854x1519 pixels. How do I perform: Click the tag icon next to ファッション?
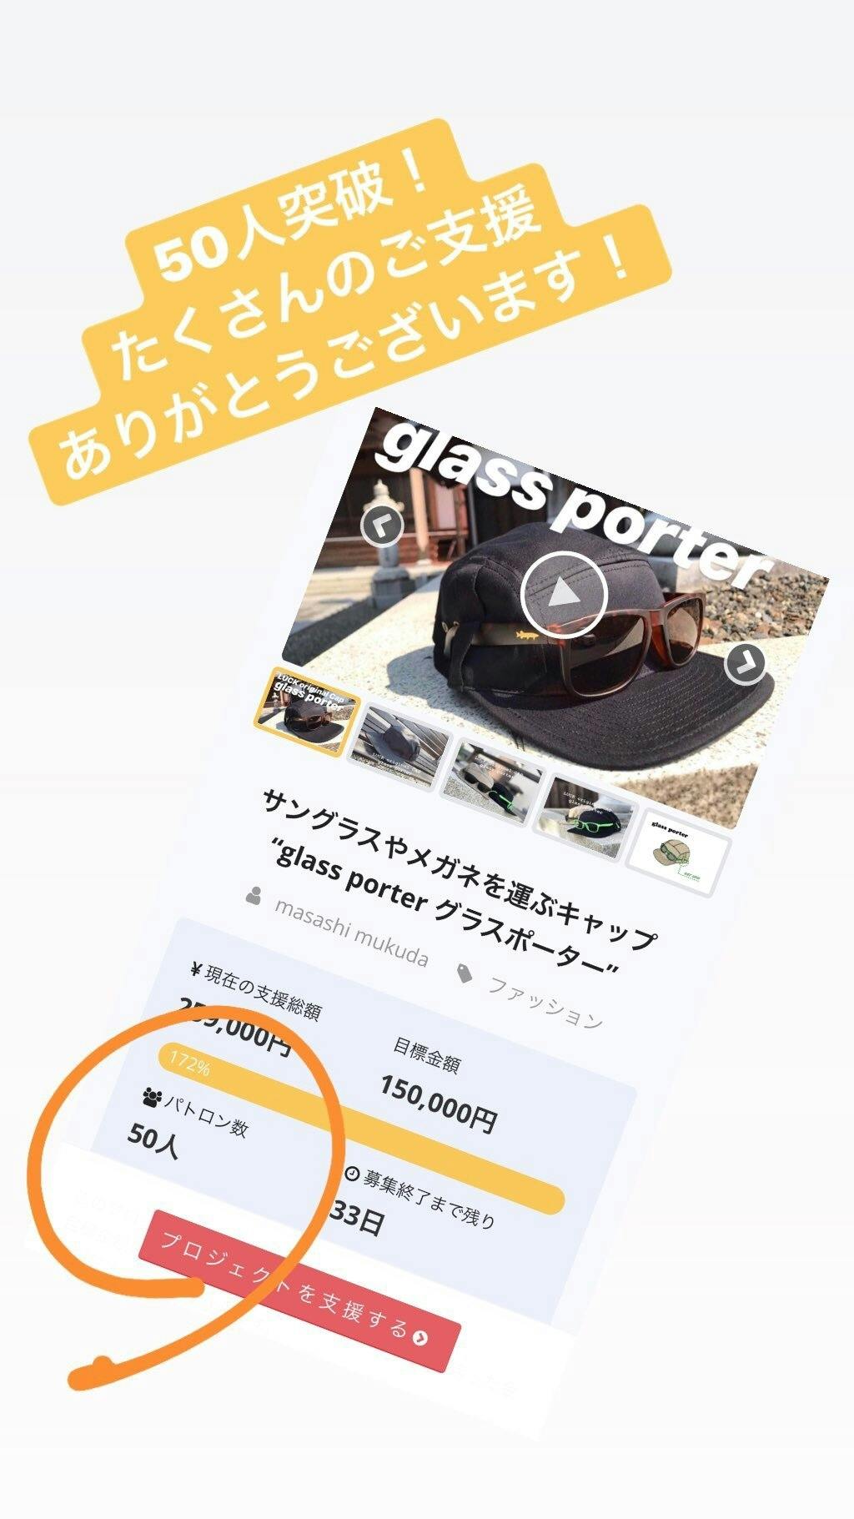point(465,973)
